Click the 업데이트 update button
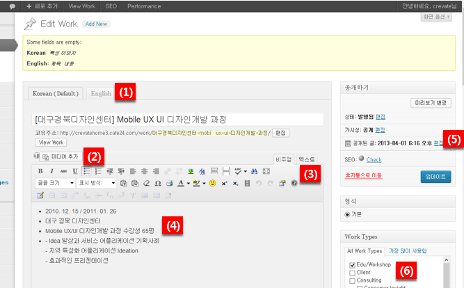The image size is (464, 288). (435, 177)
